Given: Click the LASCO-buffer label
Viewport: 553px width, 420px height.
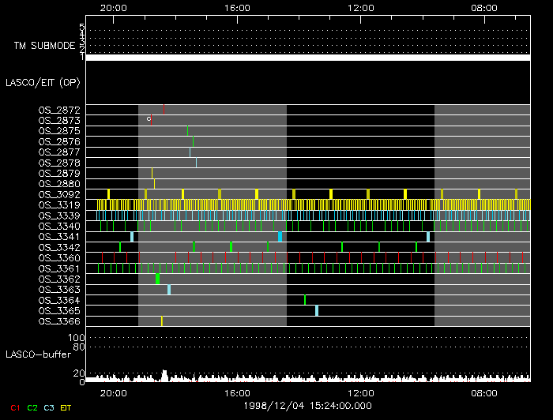Looking at the screenshot, I should [x=39, y=354].
